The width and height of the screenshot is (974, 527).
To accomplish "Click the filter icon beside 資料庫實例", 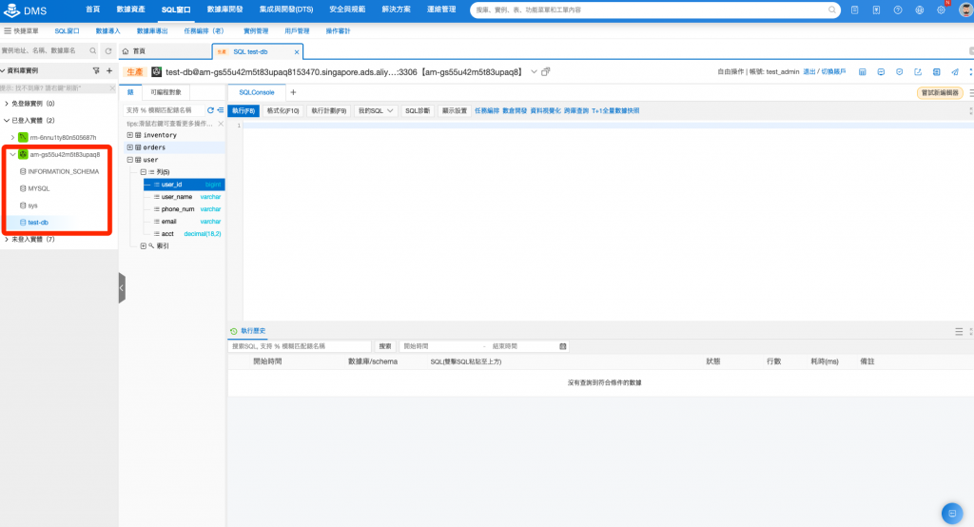I will click(x=96, y=70).
